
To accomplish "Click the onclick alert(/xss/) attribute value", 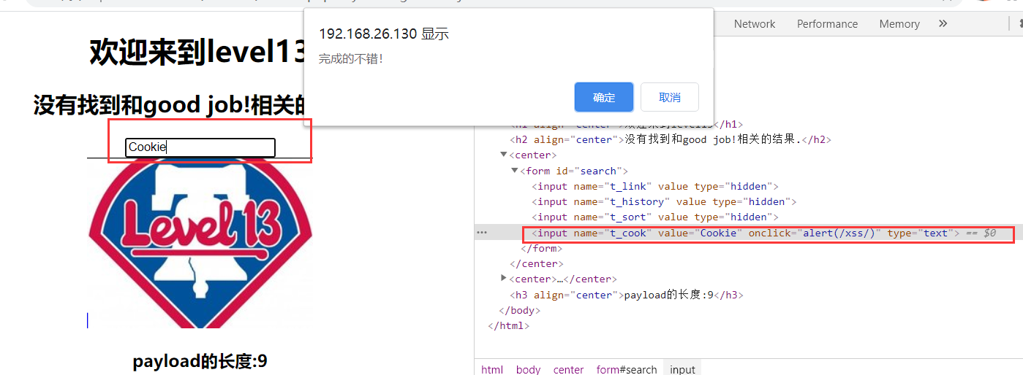I will coord(839,233).
